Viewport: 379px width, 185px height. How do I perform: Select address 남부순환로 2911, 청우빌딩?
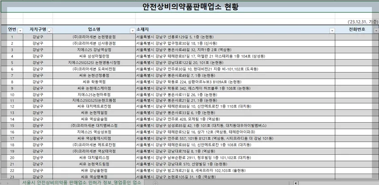[235, 158]
